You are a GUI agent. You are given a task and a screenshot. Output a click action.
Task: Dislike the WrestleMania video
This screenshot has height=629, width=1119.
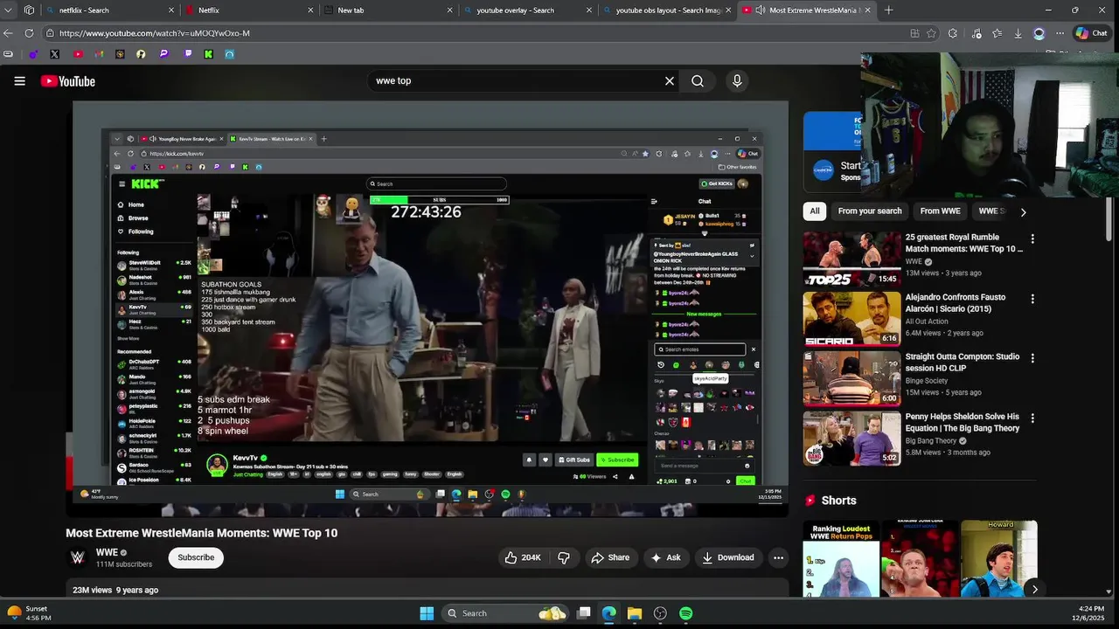(564, 557)
